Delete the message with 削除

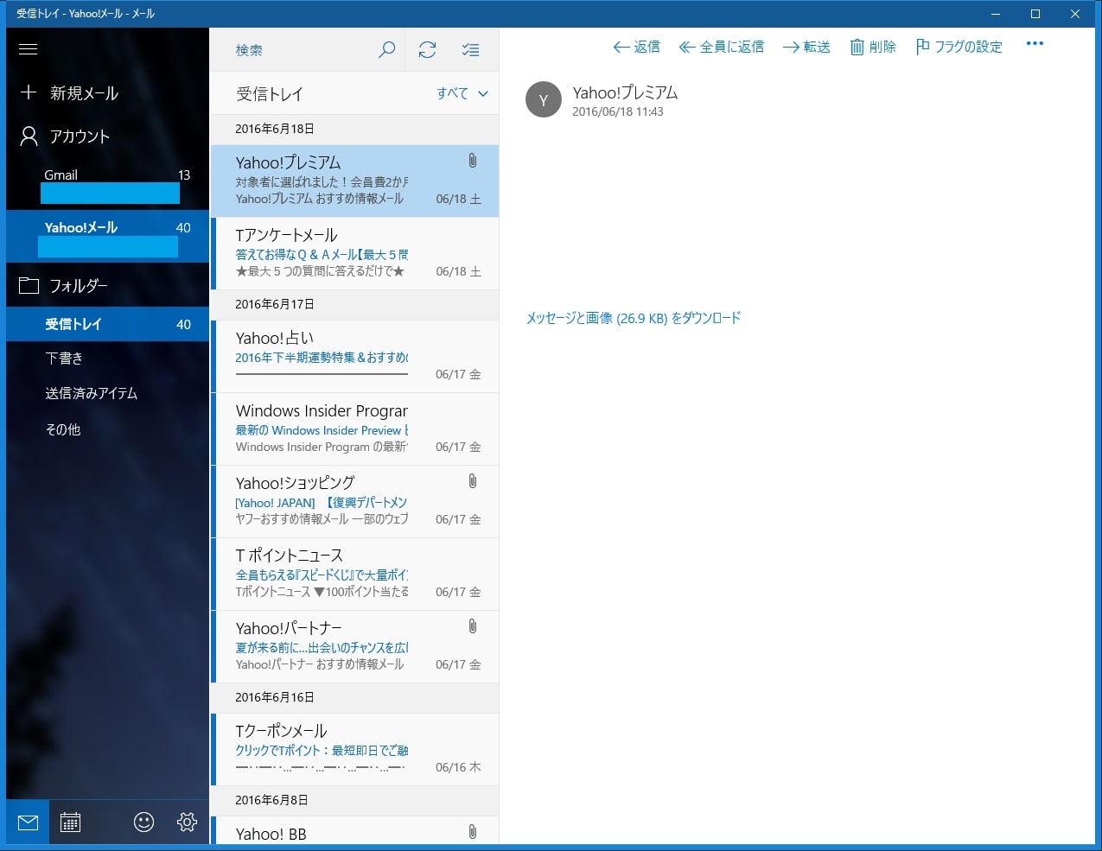pos(873,47)
